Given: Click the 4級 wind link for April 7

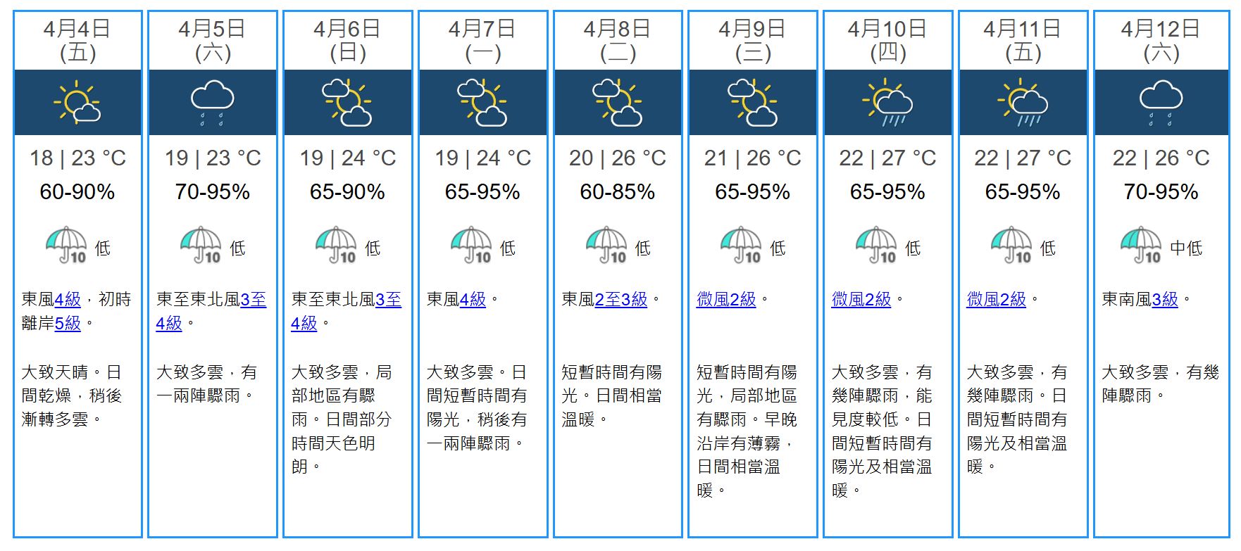Looking at the screenshot, I should click(x=473, y=300).
